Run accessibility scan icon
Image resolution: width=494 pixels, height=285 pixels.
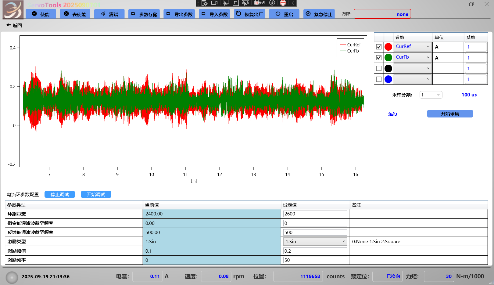[272, 3]
